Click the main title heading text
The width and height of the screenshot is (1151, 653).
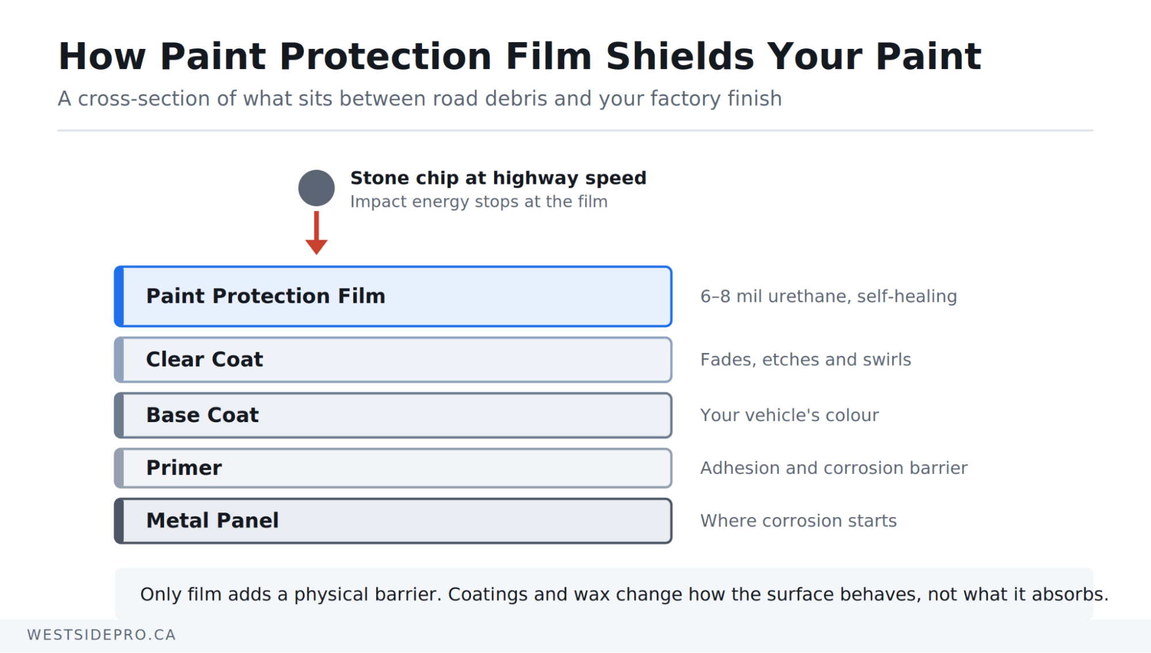[x=519, y=56]
